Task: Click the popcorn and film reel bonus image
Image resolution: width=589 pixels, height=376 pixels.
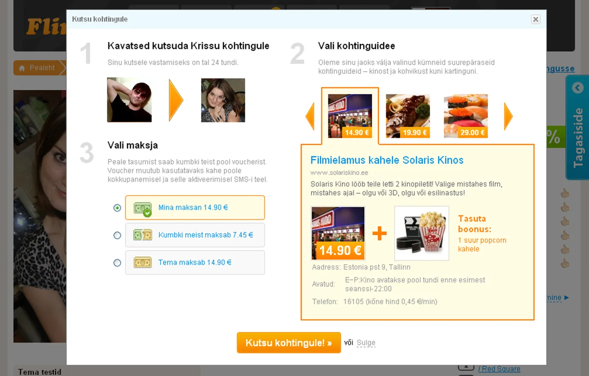Action: tap(422, 233)
